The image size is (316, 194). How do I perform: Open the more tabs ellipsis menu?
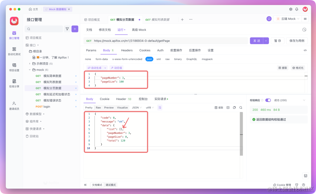191,20
